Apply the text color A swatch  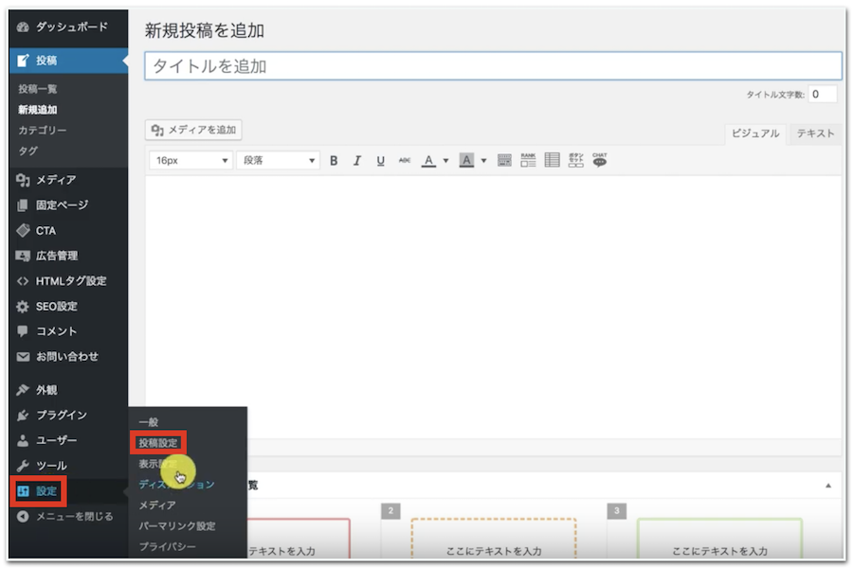point(428,161)
